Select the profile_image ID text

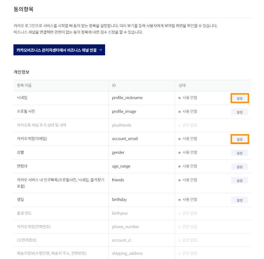124,112
